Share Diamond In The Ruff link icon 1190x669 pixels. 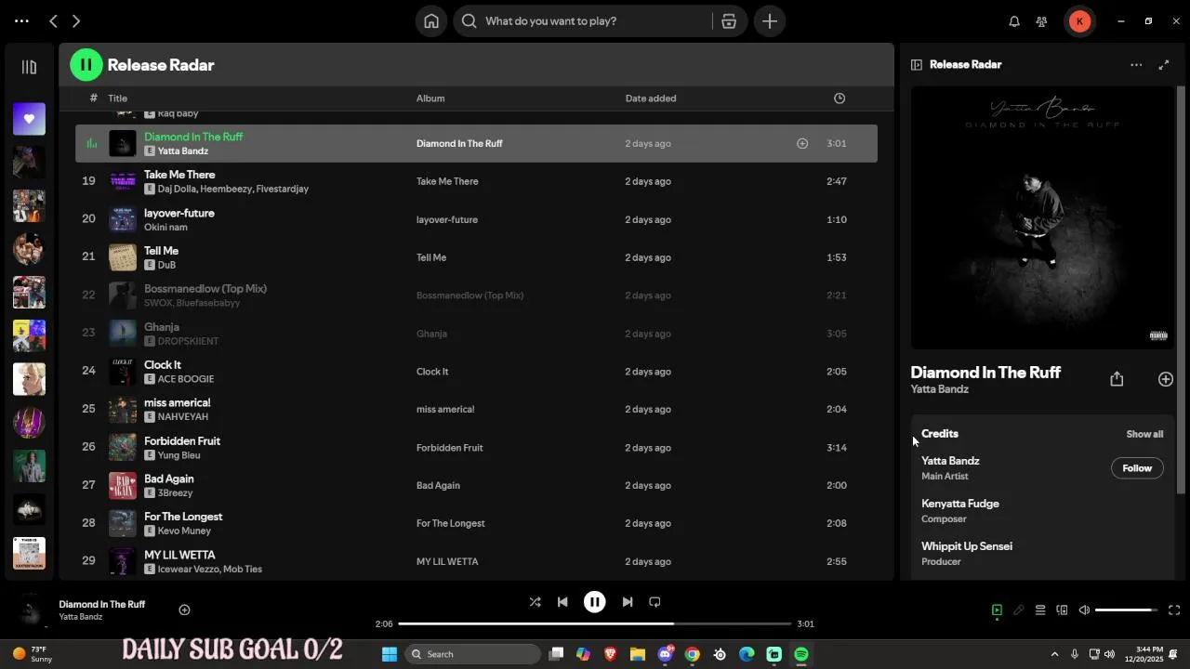tap(1117, 379)
